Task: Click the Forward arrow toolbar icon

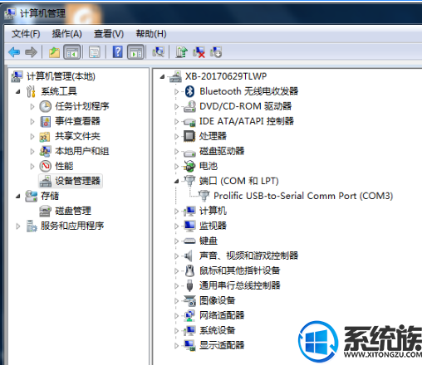Action: (x=31, y=52)
